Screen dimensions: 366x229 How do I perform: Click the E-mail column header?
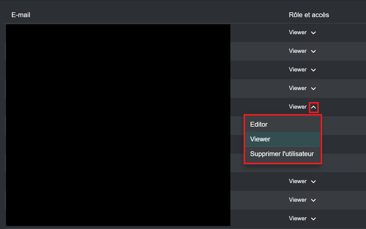click(x=21, y=15)
